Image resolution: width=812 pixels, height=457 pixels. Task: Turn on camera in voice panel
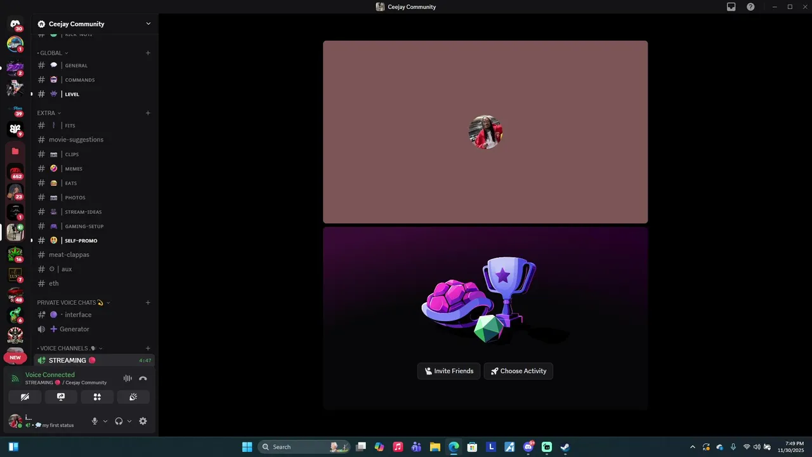pyautogui.click(x=25, y=397)
